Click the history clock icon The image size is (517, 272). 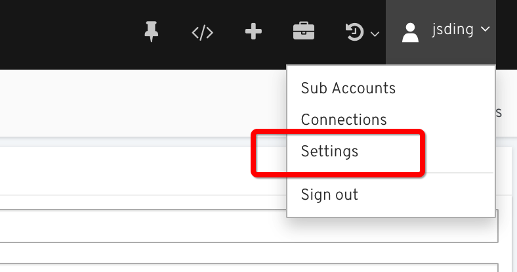click(354, 32)
